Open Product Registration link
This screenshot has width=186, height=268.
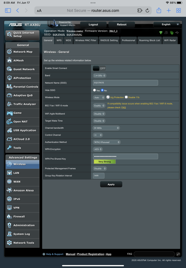click(x=91, y=254)
